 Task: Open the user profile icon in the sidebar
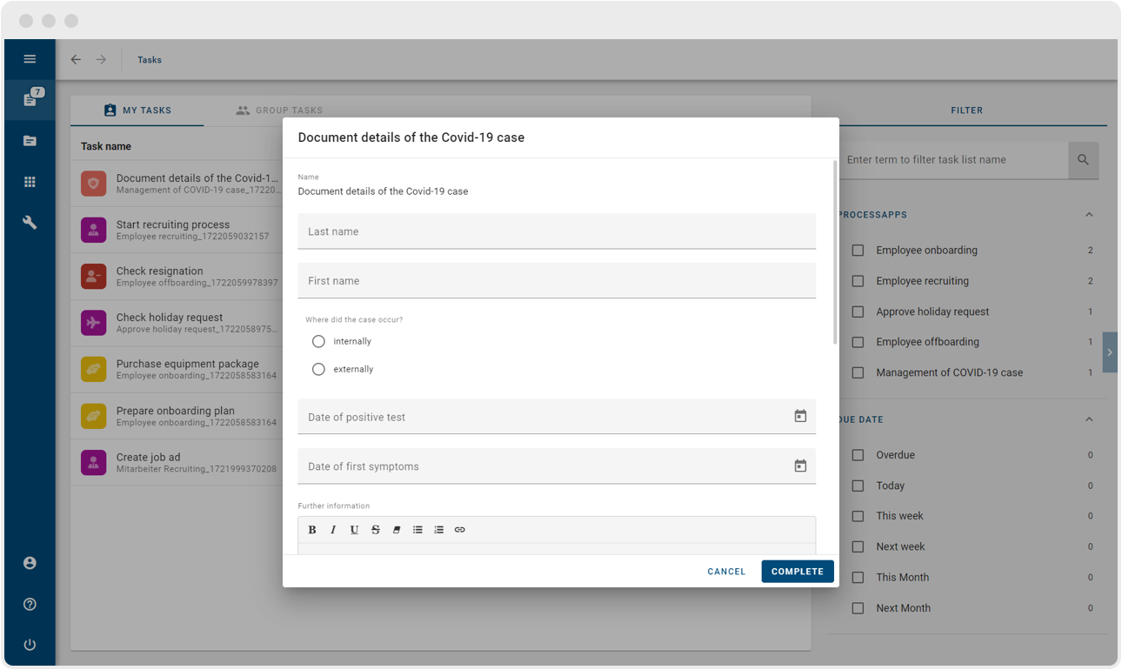[30, 563]
